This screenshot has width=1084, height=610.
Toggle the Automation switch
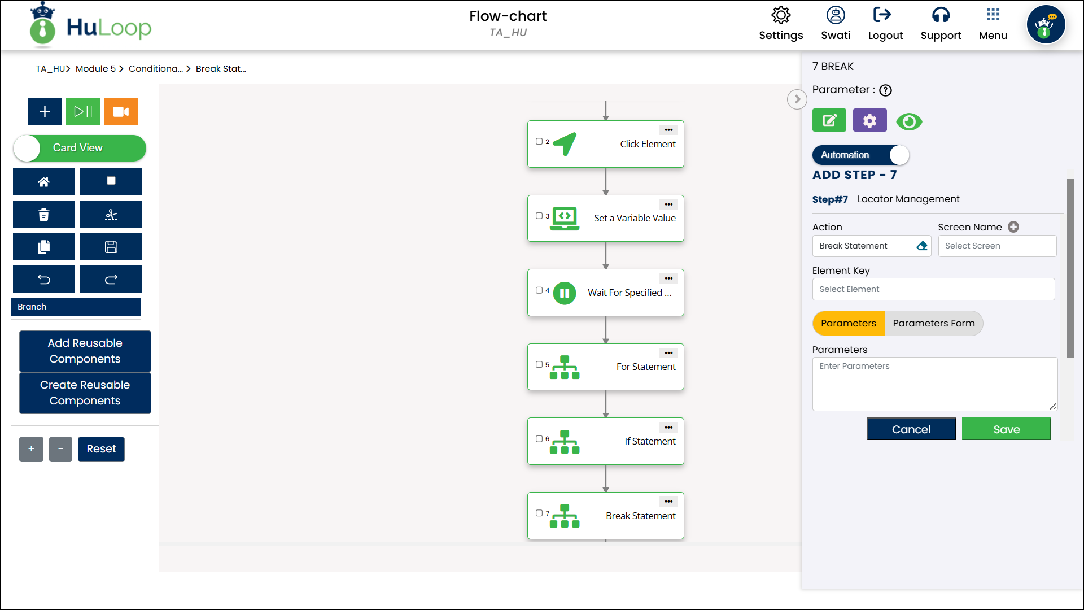(x=860, y=155)
